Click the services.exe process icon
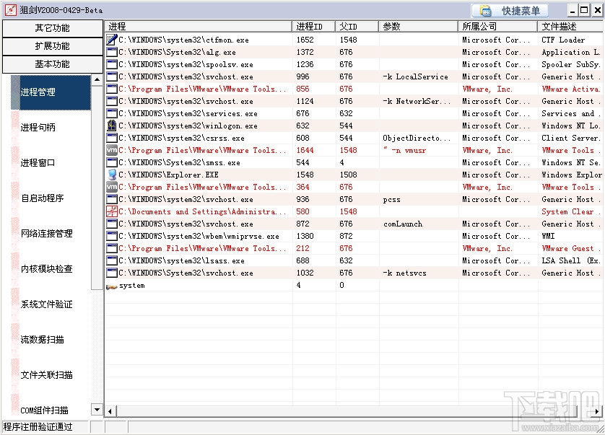The height and width of the screenshot is (435, 605). pyautogui.click(x=111, y=113)
